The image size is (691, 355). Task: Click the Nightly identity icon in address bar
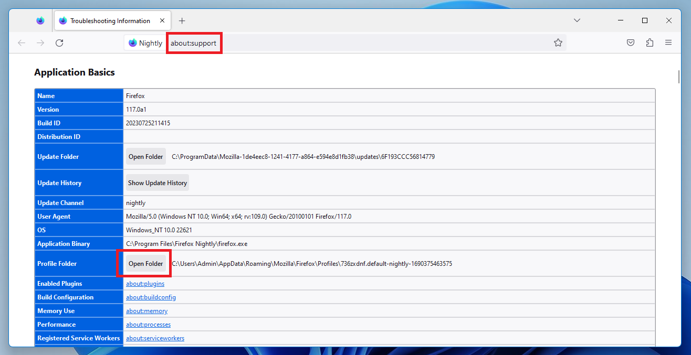[145, 43]
